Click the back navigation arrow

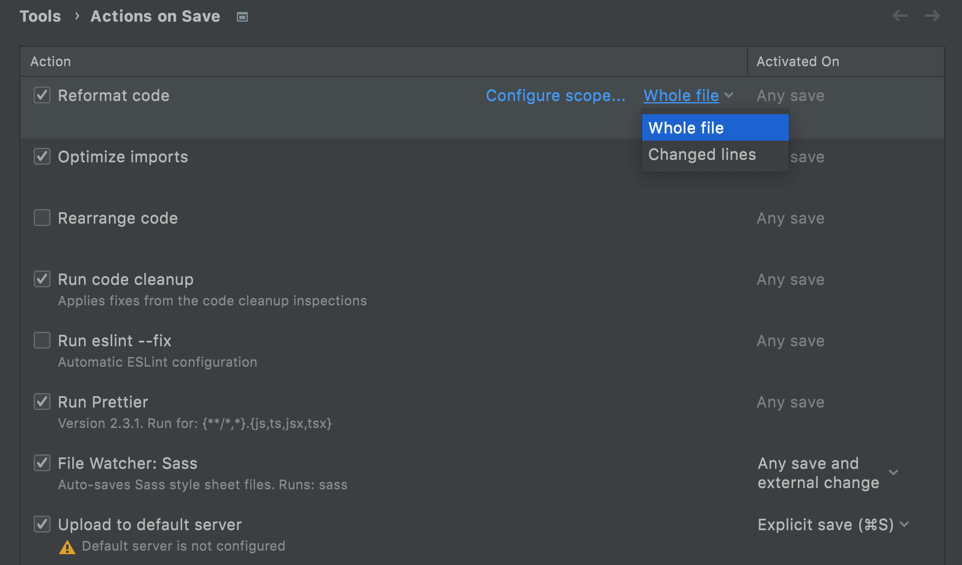tap(899, 16)
